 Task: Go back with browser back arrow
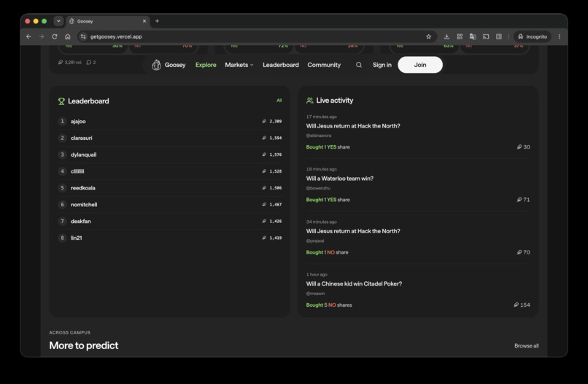[29, 36]
